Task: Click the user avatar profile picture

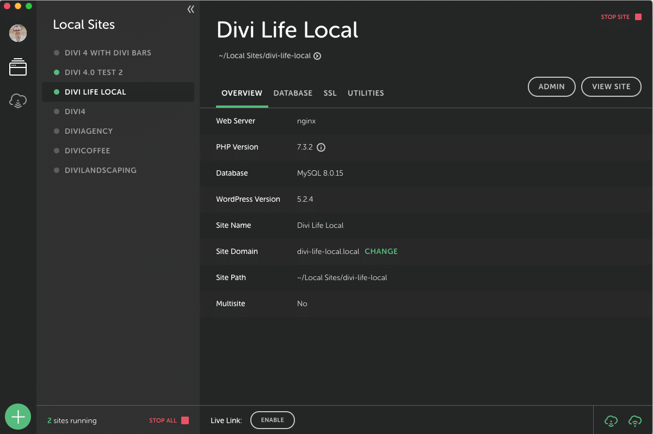Action: click(x=18, y=33)
